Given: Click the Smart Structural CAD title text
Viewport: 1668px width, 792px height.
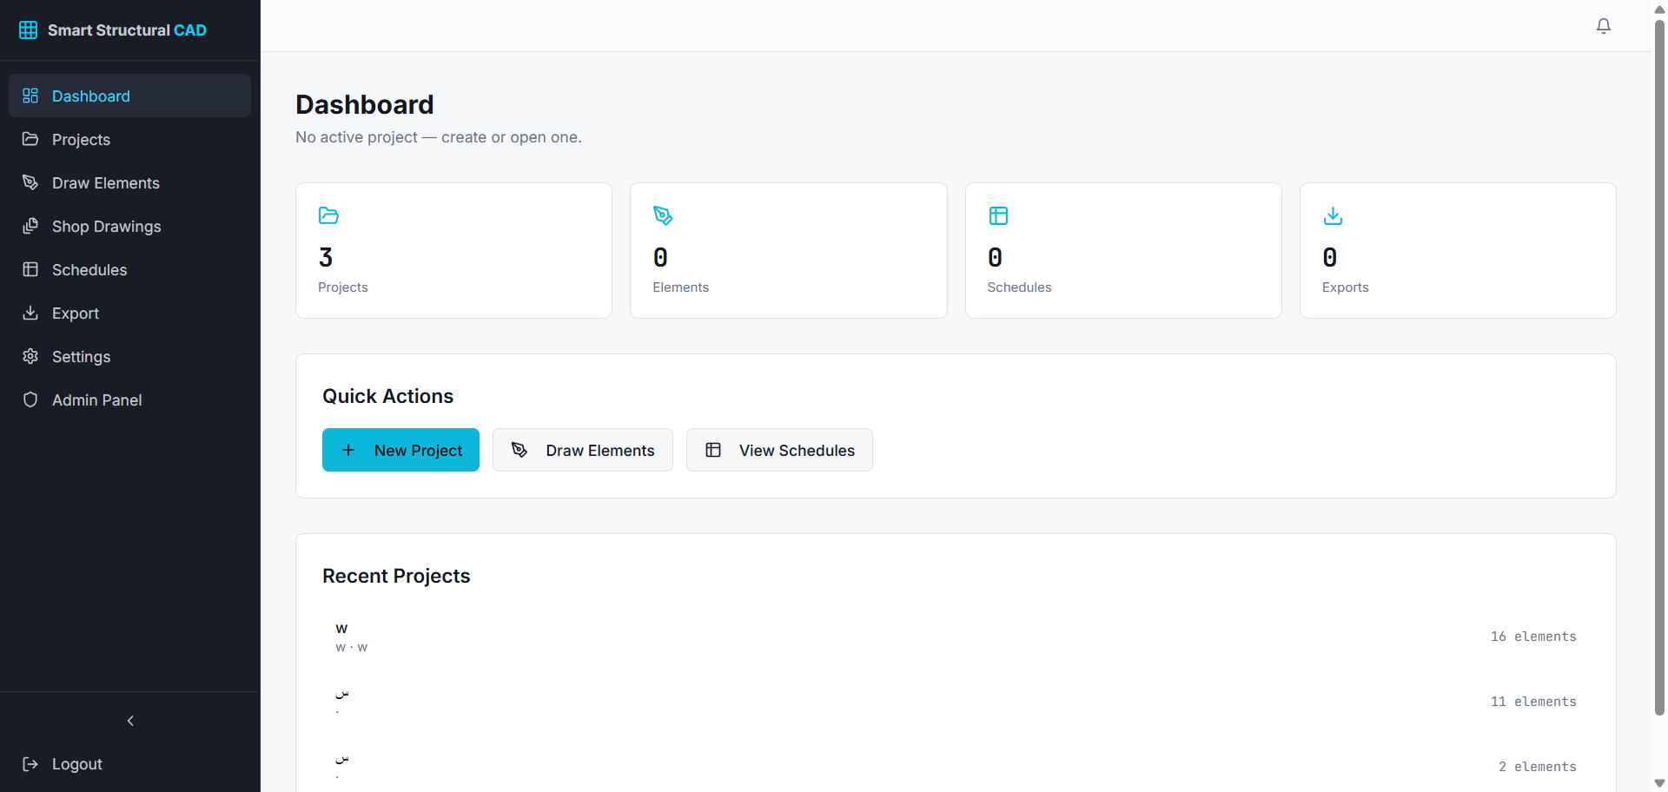Looking at the screenshot, I should click(127, 30).
